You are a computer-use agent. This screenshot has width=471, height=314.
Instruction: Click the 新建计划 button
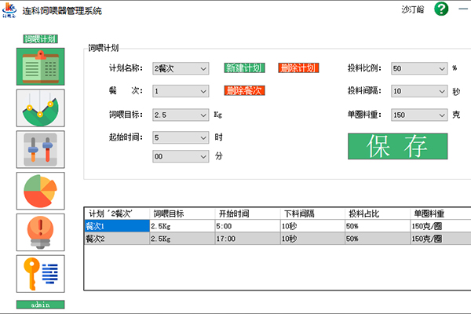pos(244,68)
